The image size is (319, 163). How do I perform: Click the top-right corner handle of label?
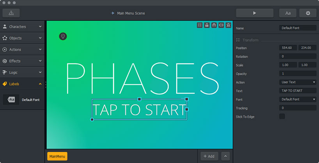187,99
